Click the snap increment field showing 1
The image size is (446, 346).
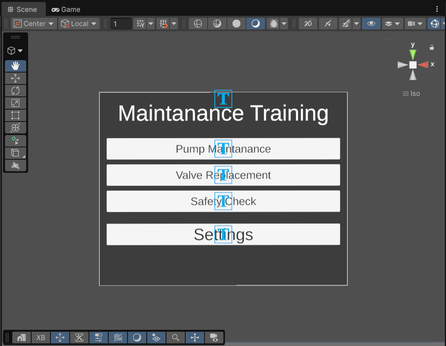point(121,24)
